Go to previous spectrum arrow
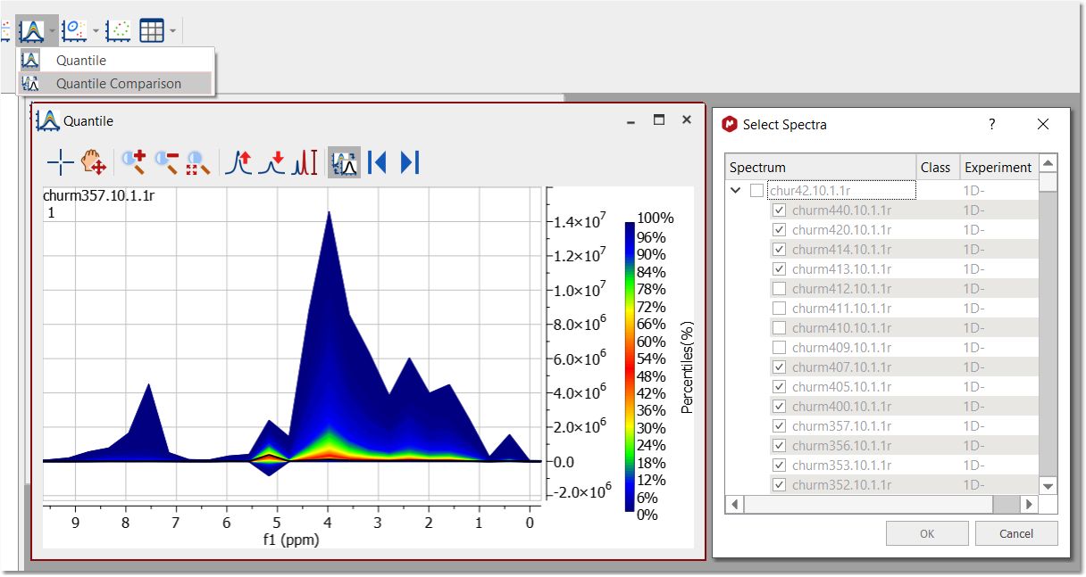 (377, 162)
